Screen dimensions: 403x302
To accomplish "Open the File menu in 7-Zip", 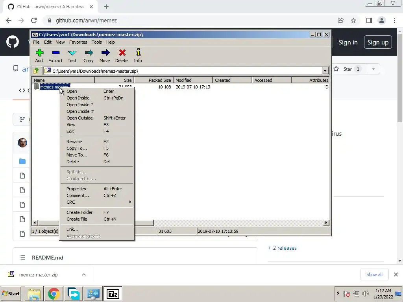I will 36,42.
